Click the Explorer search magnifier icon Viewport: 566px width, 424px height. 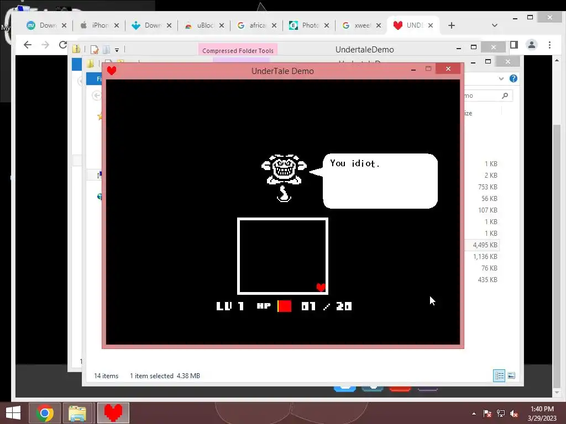pyautogui.click(x=505, y=96)
